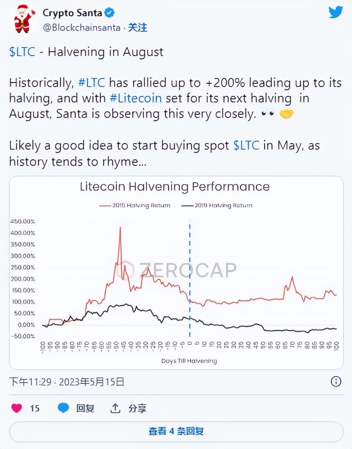Open the #LTC hashtag link
The width and height of the screenshot is (352, 449).
pyautogui.click(x=91, y=83)
